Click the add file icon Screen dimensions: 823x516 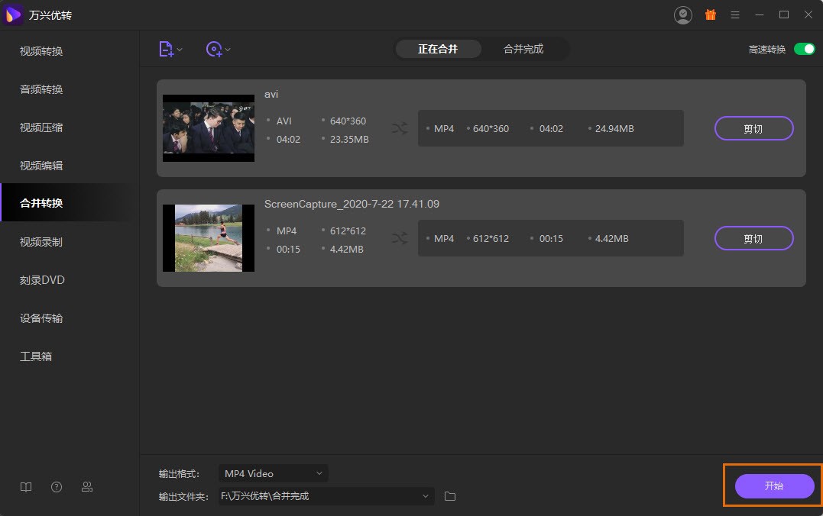click(166, 50)
